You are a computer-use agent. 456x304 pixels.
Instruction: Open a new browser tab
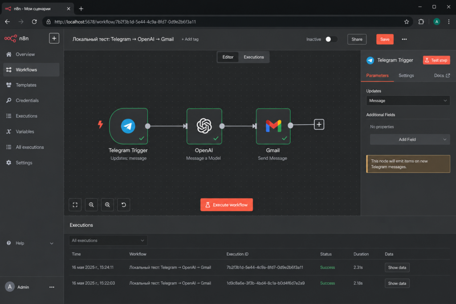(x=81, y=9)
